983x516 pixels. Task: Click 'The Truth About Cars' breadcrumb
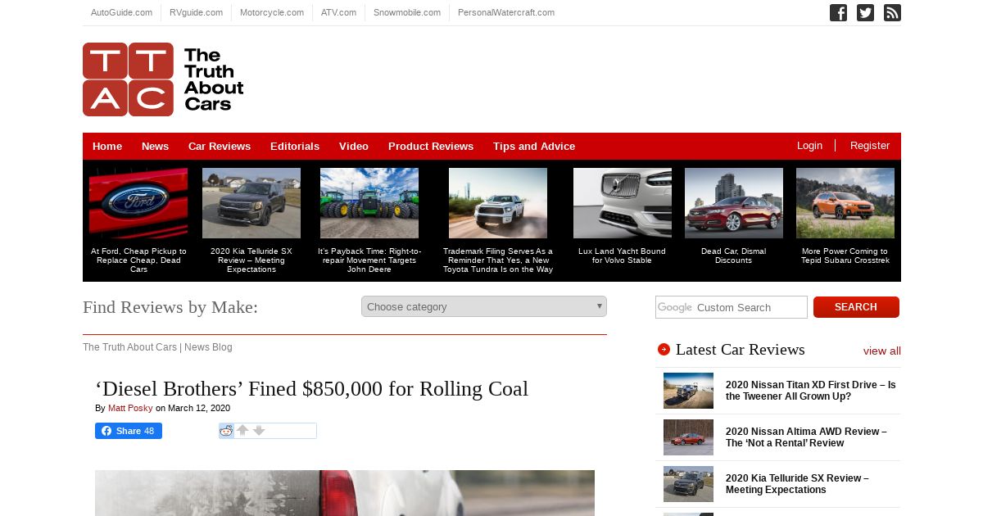(129, 347)
